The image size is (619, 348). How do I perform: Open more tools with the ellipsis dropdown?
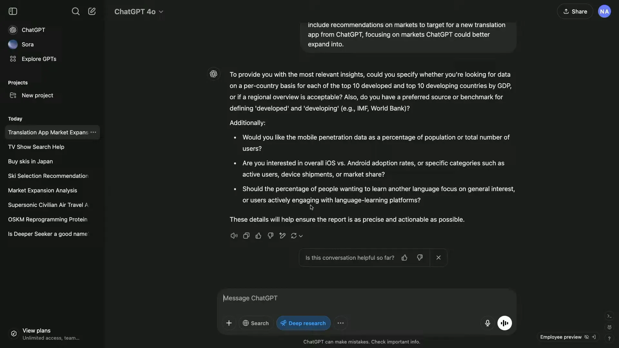coord(341,323)
